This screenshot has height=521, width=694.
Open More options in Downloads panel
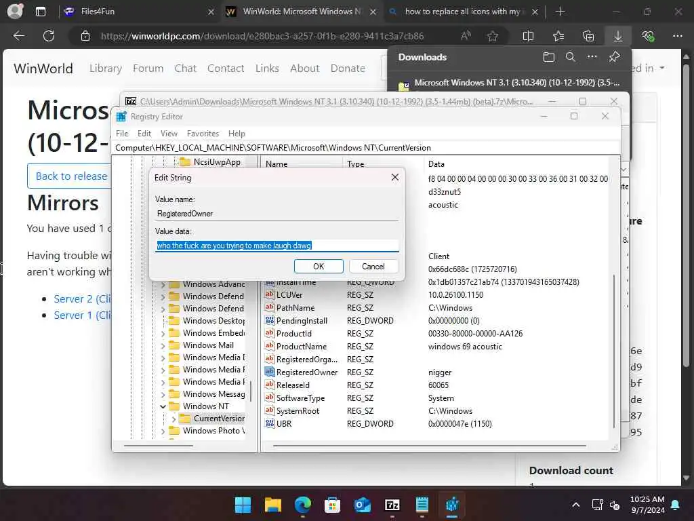(x=592, y=57)
